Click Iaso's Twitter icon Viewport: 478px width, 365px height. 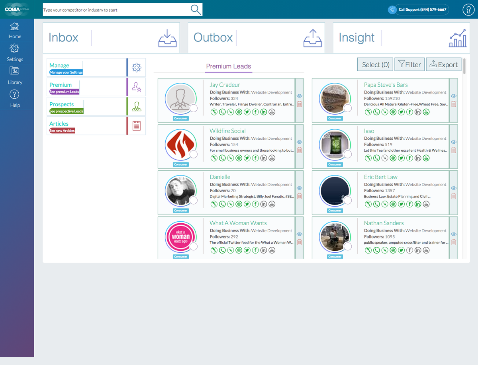401,158
